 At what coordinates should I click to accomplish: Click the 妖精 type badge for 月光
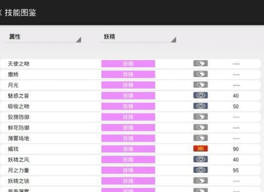128,85
